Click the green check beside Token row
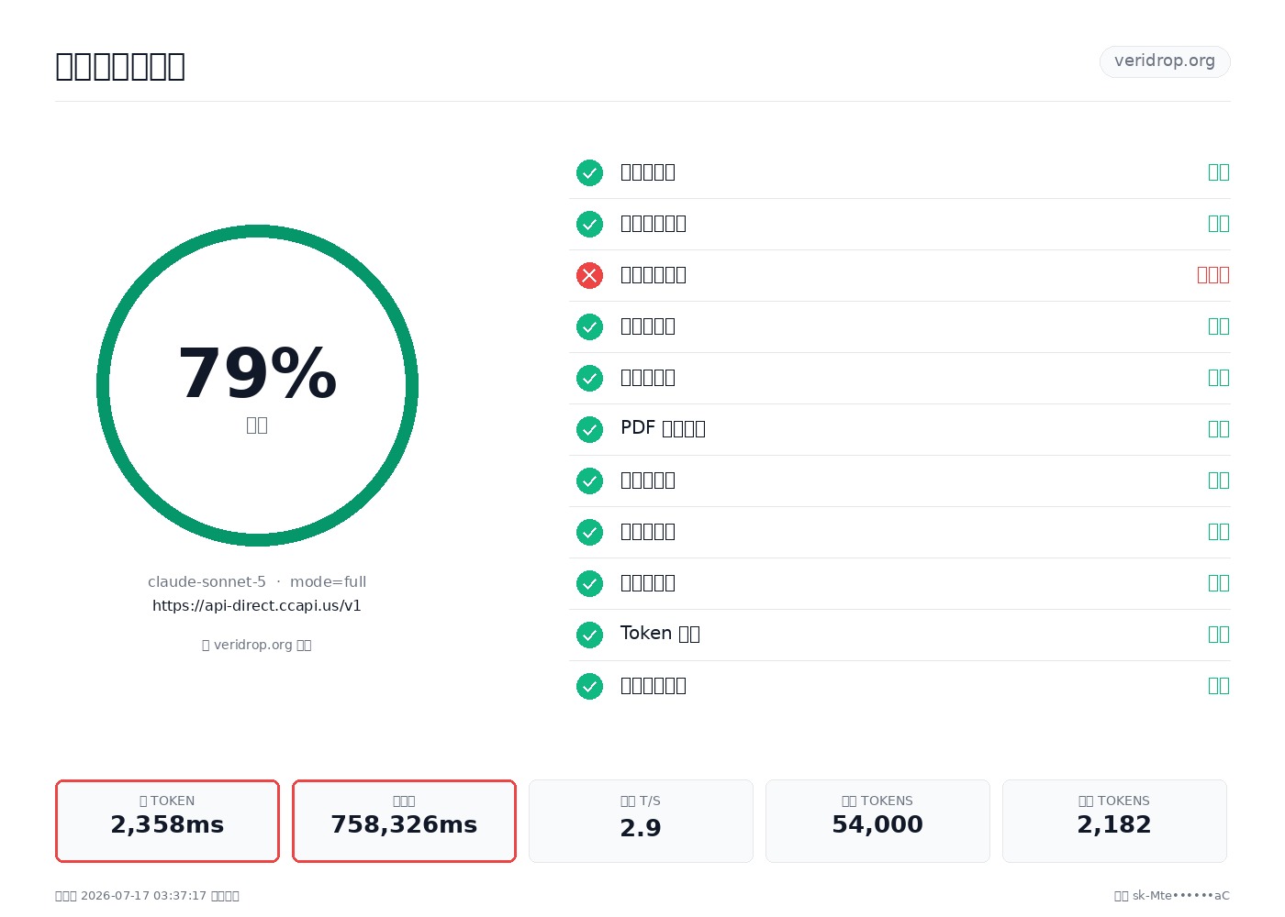1285x917 pixels. point(589,635)
